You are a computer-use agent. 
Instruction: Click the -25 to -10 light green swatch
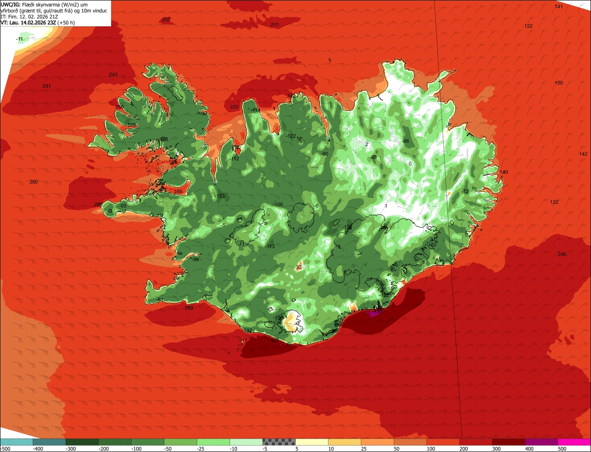213,442
